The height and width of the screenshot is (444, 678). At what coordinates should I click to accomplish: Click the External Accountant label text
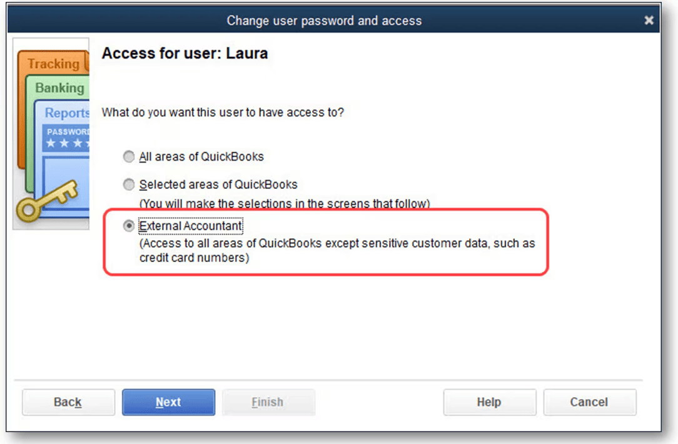pos(190,226)
